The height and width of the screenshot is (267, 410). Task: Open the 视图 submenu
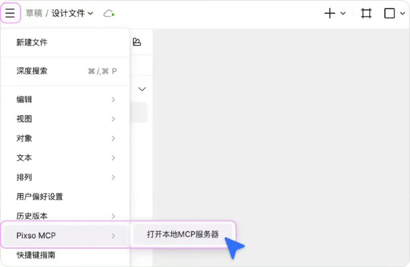click(65, 119)
